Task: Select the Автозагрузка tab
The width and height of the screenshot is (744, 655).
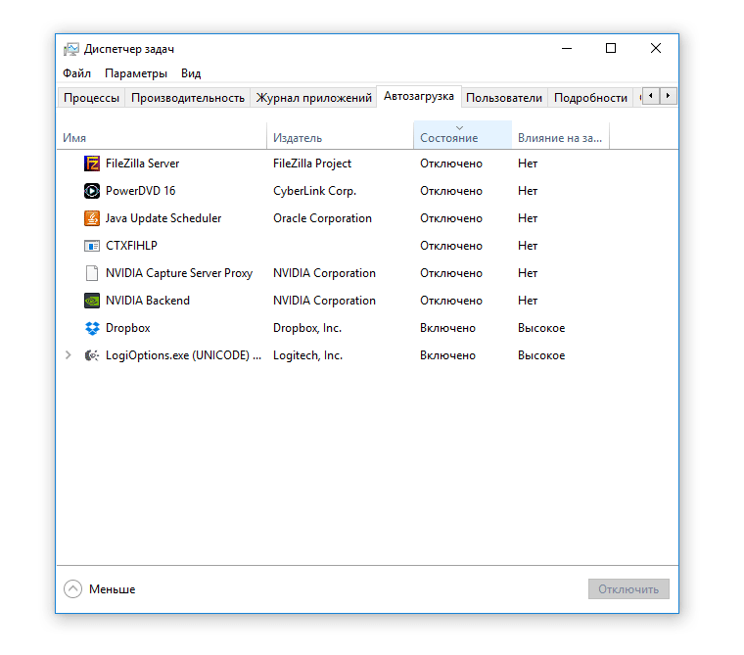Action: click(419, 96)
